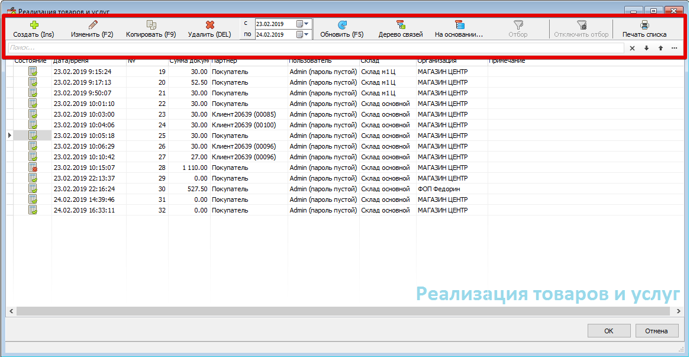Click the search down arrow icon
This screenshot has height=357, width=690.
[x=646, y=48]
